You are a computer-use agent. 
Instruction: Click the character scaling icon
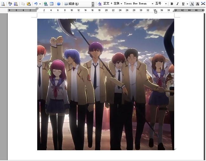(203, 4)
